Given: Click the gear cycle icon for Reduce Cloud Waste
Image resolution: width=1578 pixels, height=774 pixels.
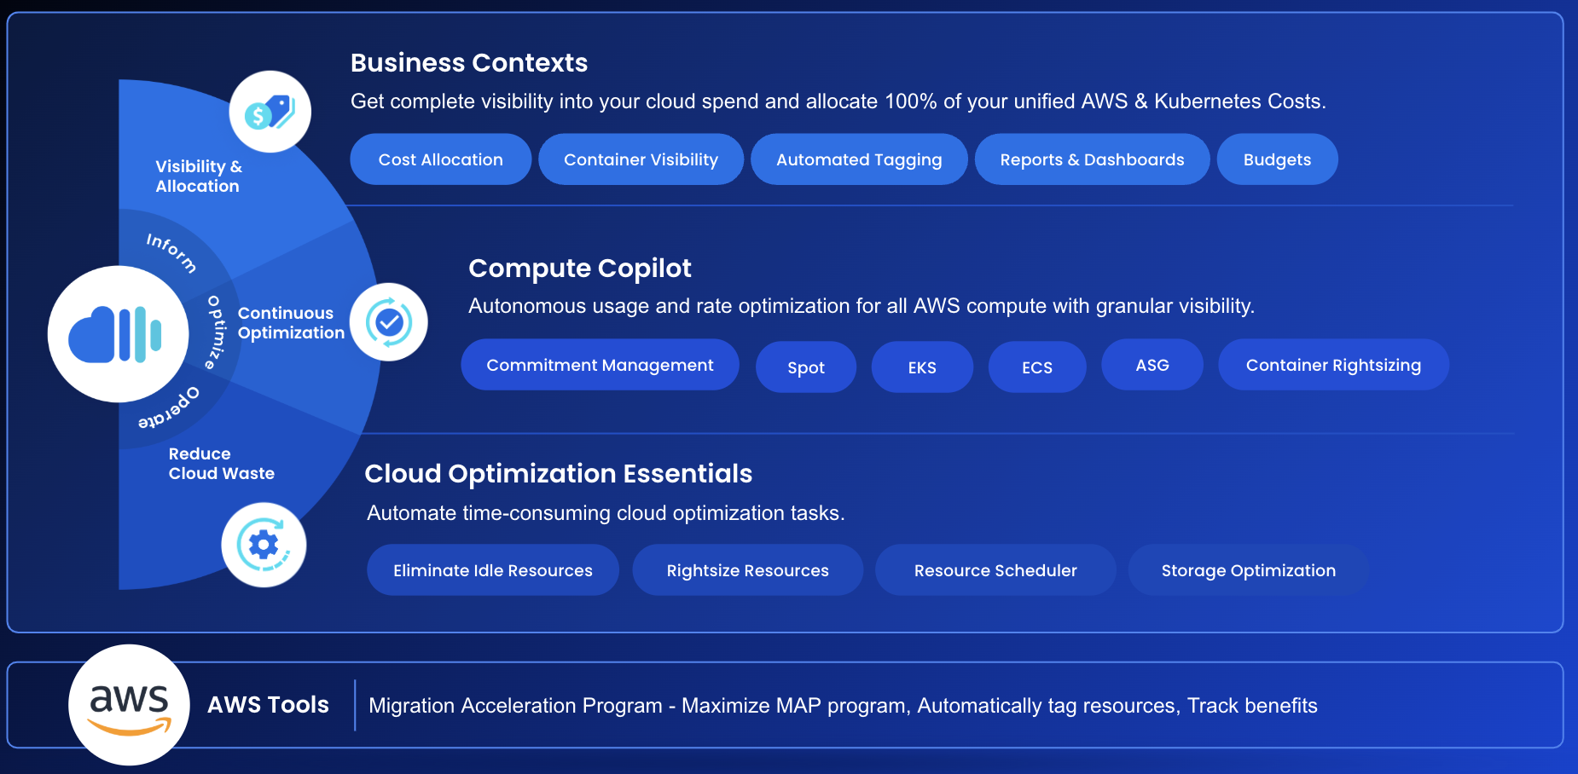Looking at the screenshot, I should pos(264,545).
